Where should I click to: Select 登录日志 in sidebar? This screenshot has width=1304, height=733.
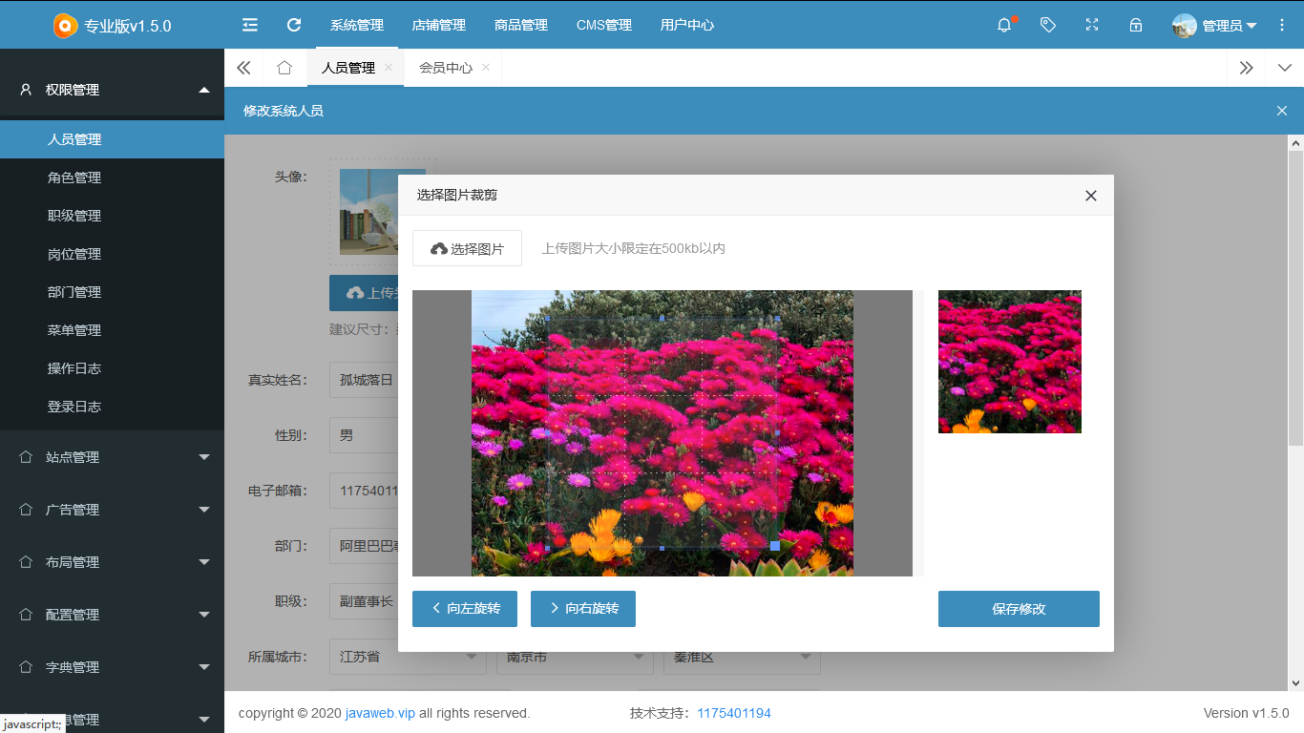click(112, 407)
